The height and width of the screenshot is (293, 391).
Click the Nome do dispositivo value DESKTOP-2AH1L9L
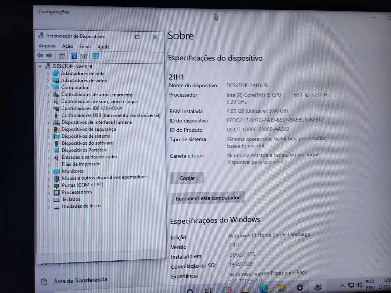coord(248,85)
